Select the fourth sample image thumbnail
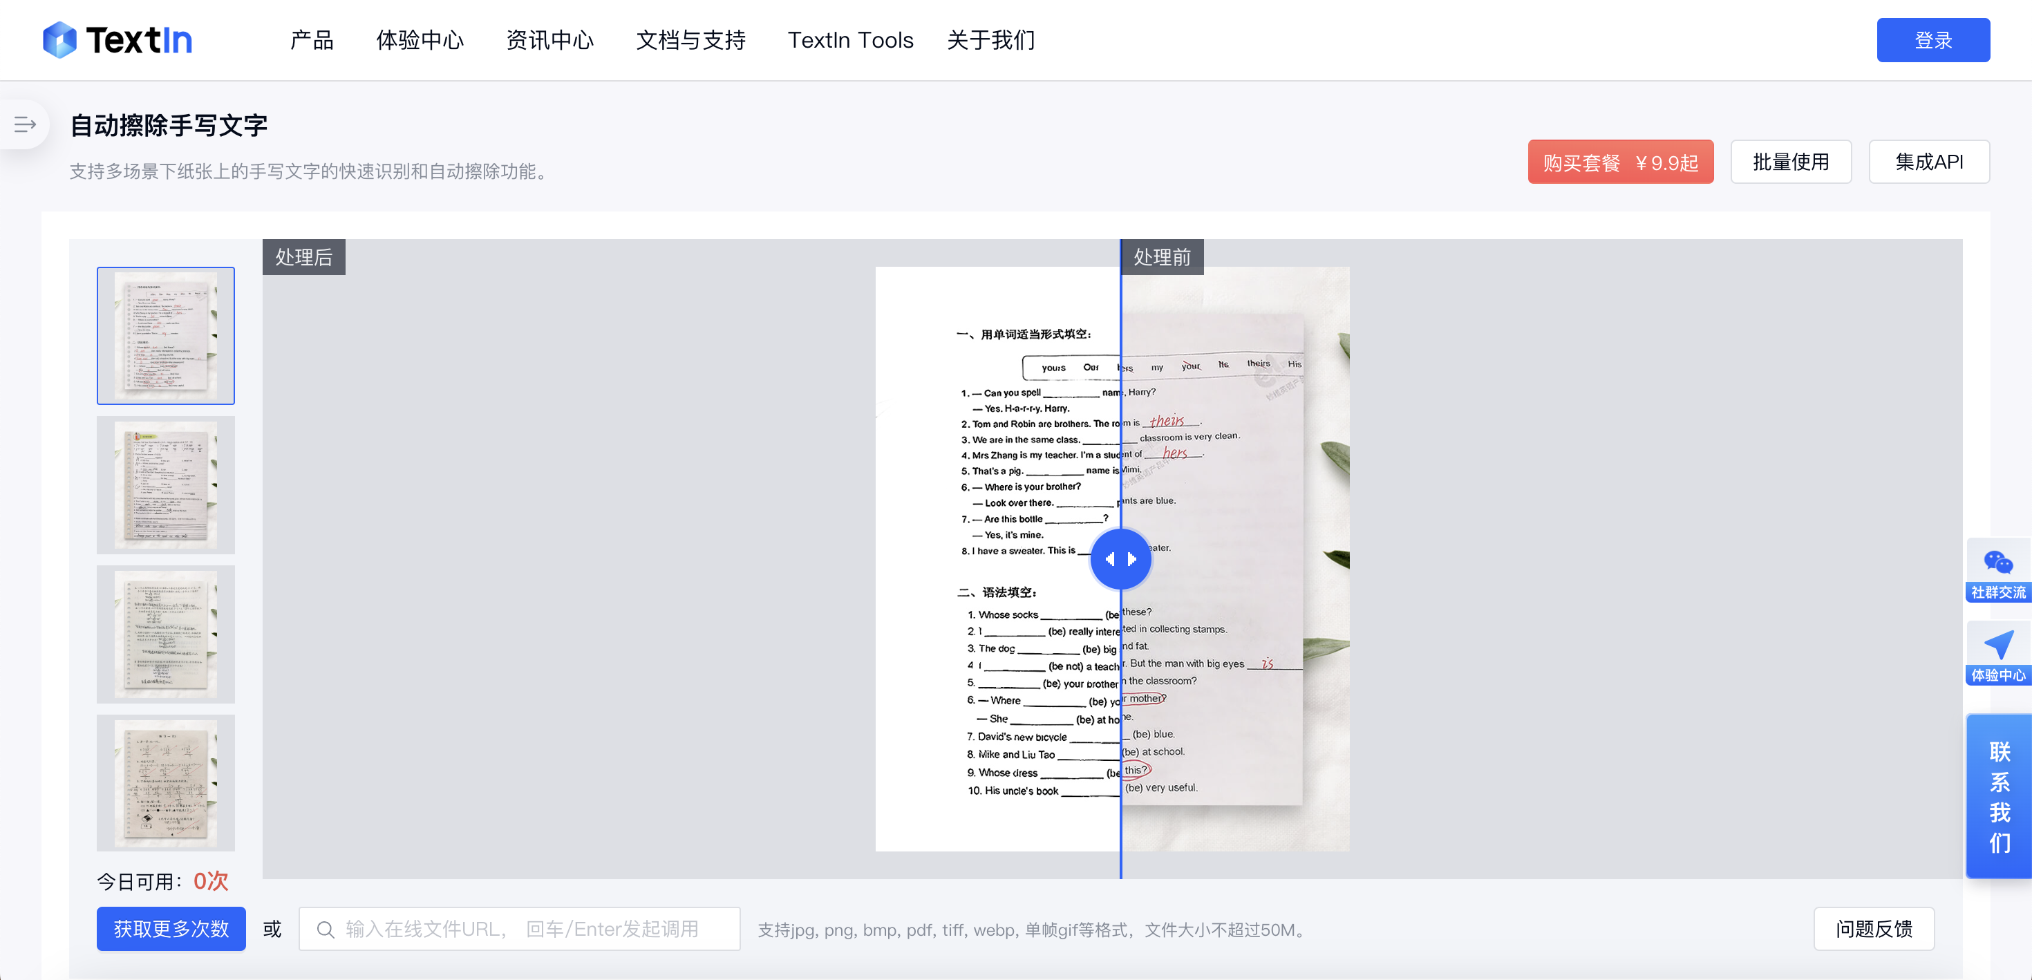The width and height of the screenshot is (2032, 980). click(166, 783)
